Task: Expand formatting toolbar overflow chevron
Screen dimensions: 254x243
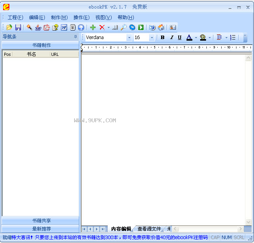Action: coord(245,38)
